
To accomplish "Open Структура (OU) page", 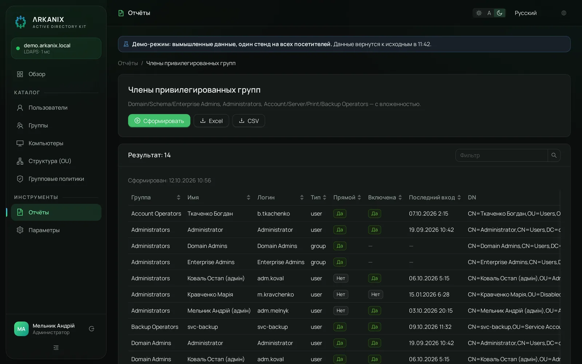I will click(56, 161).
